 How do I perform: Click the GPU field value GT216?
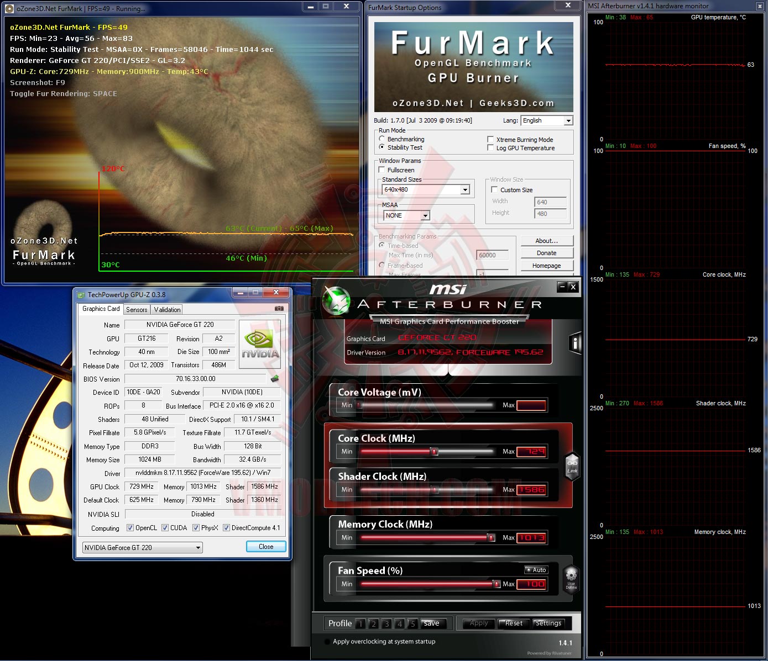(x=147, y=339)
